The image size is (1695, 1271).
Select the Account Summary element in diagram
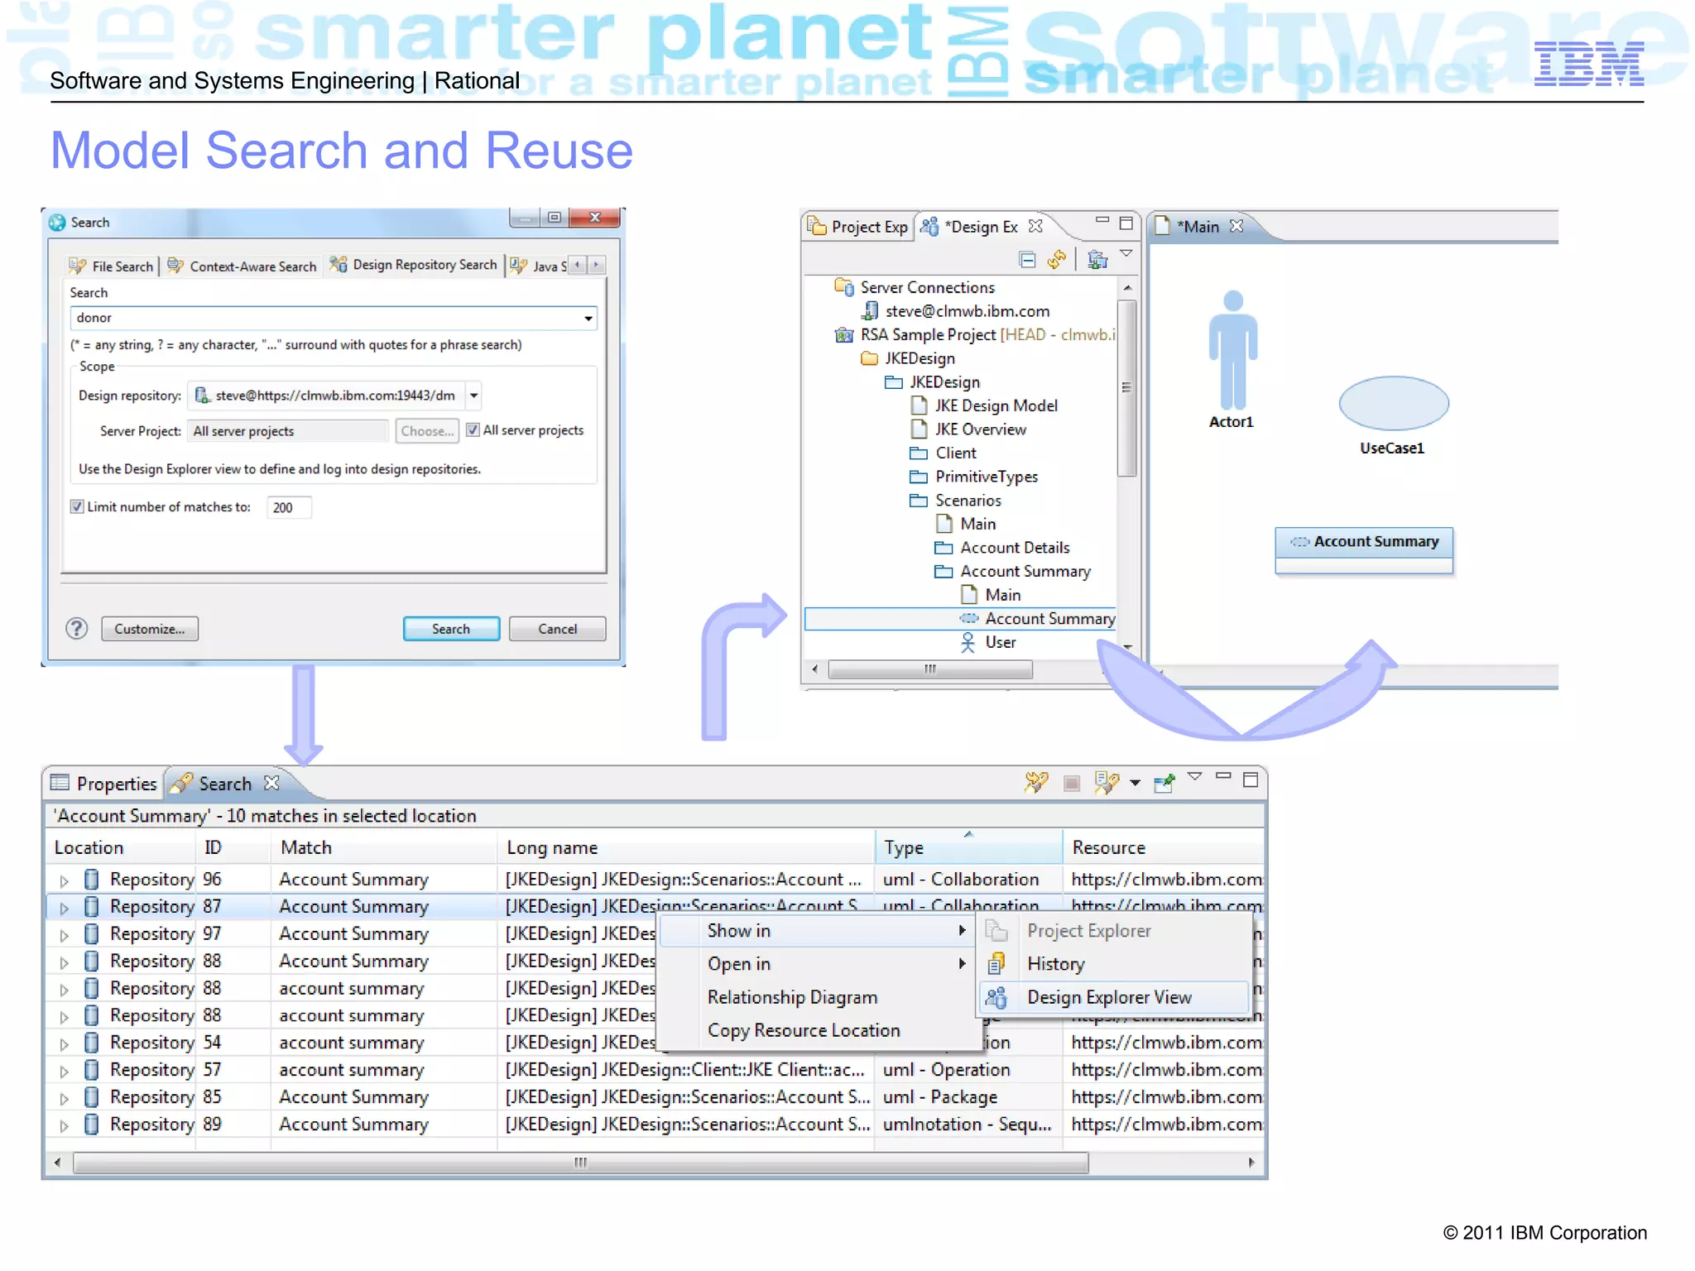pyautogui.click(x=1364, y=550)
